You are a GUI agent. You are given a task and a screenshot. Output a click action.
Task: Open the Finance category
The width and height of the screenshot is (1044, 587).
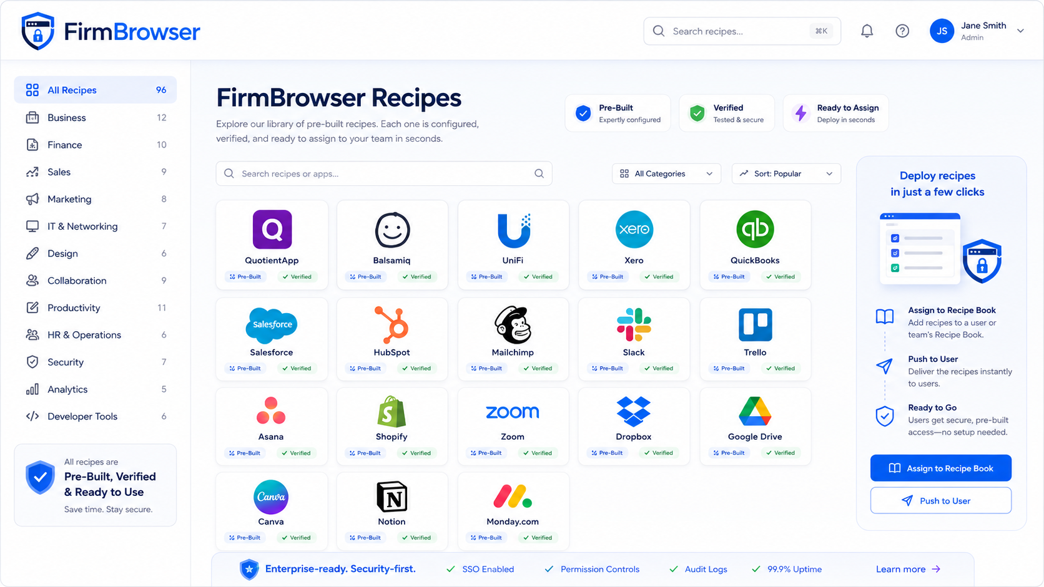(96, 145)
